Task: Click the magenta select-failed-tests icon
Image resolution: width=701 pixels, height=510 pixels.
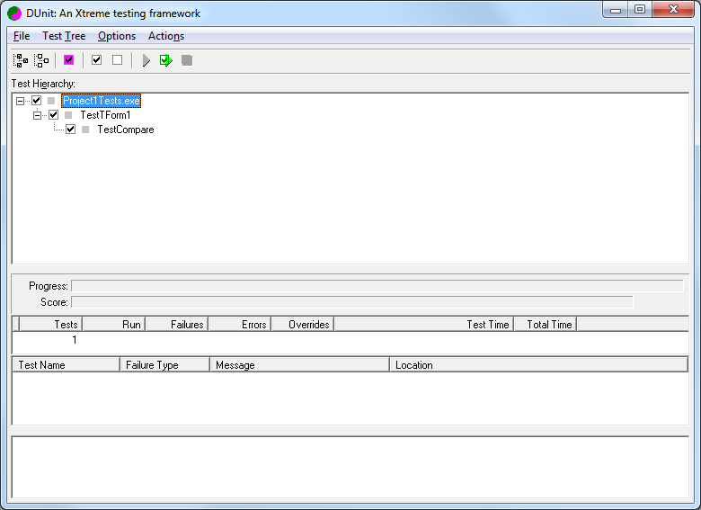Action: pos(68,60)
